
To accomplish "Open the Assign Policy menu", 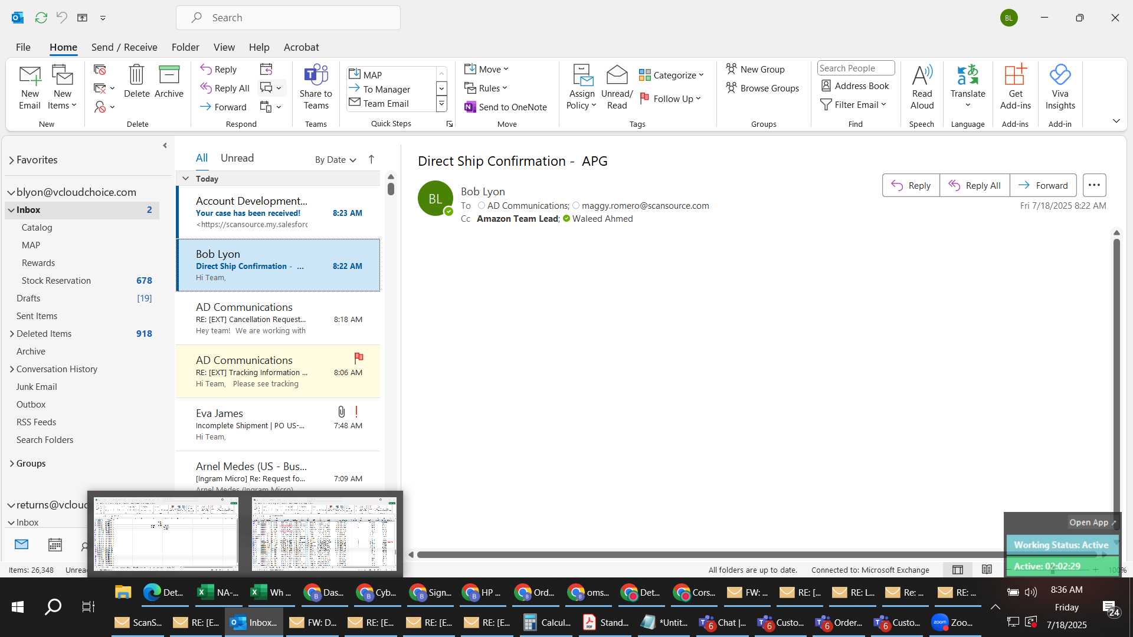I will pos(582,87).
